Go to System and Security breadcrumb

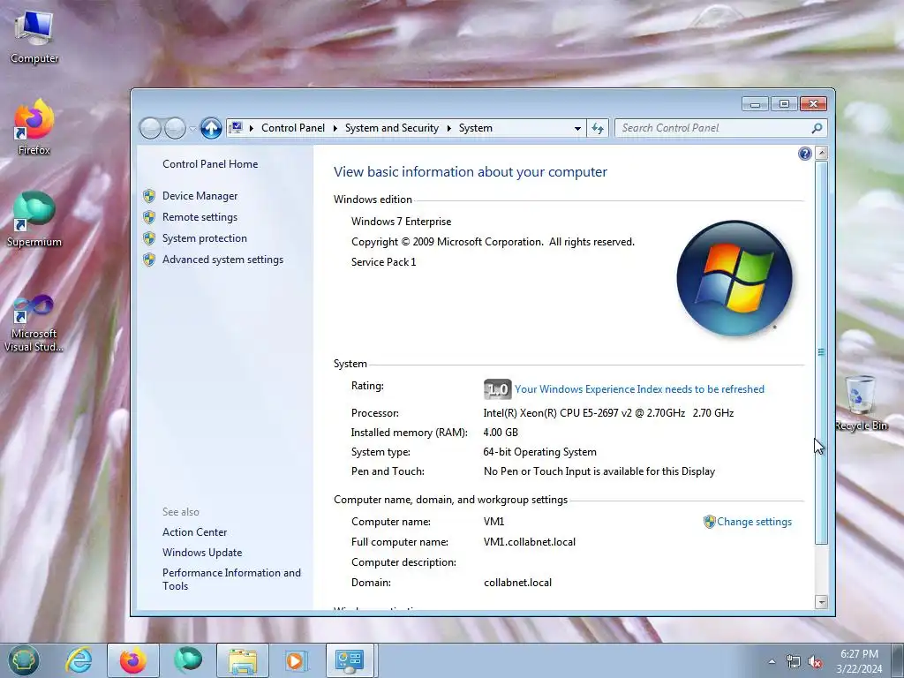[391, 128]
